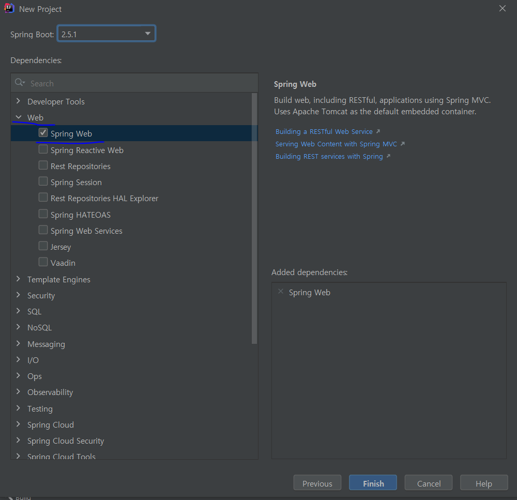Enable the Vaadin checkbox
The height and width of the screenshot is (500, 517).
[43, 262]
